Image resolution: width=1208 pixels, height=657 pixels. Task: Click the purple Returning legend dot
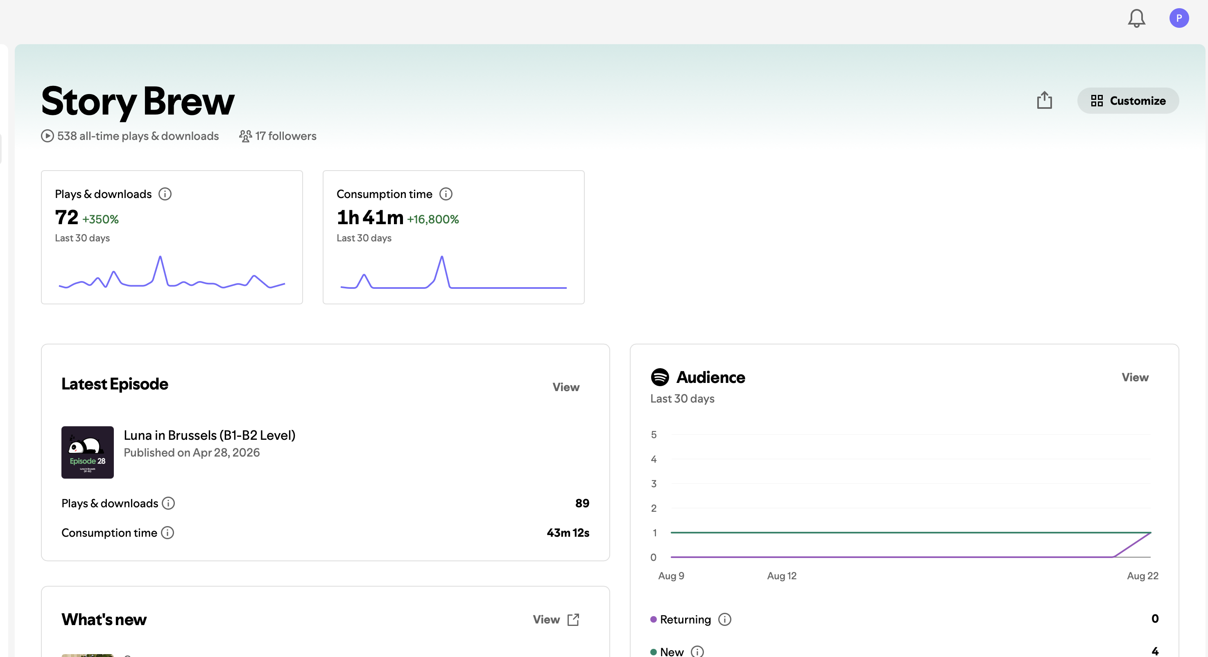coord(653,619)
